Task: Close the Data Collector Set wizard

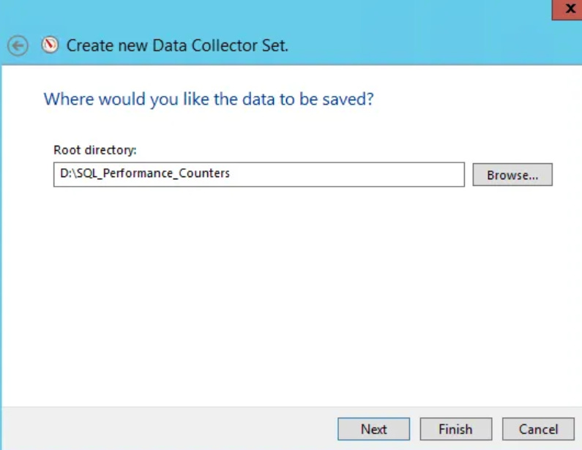Action: pos(567,10)
